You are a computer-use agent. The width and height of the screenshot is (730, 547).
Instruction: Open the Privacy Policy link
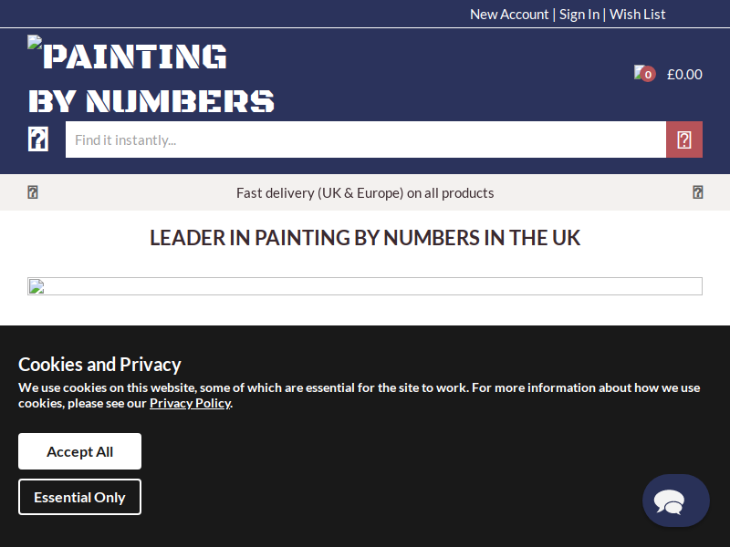190,403
